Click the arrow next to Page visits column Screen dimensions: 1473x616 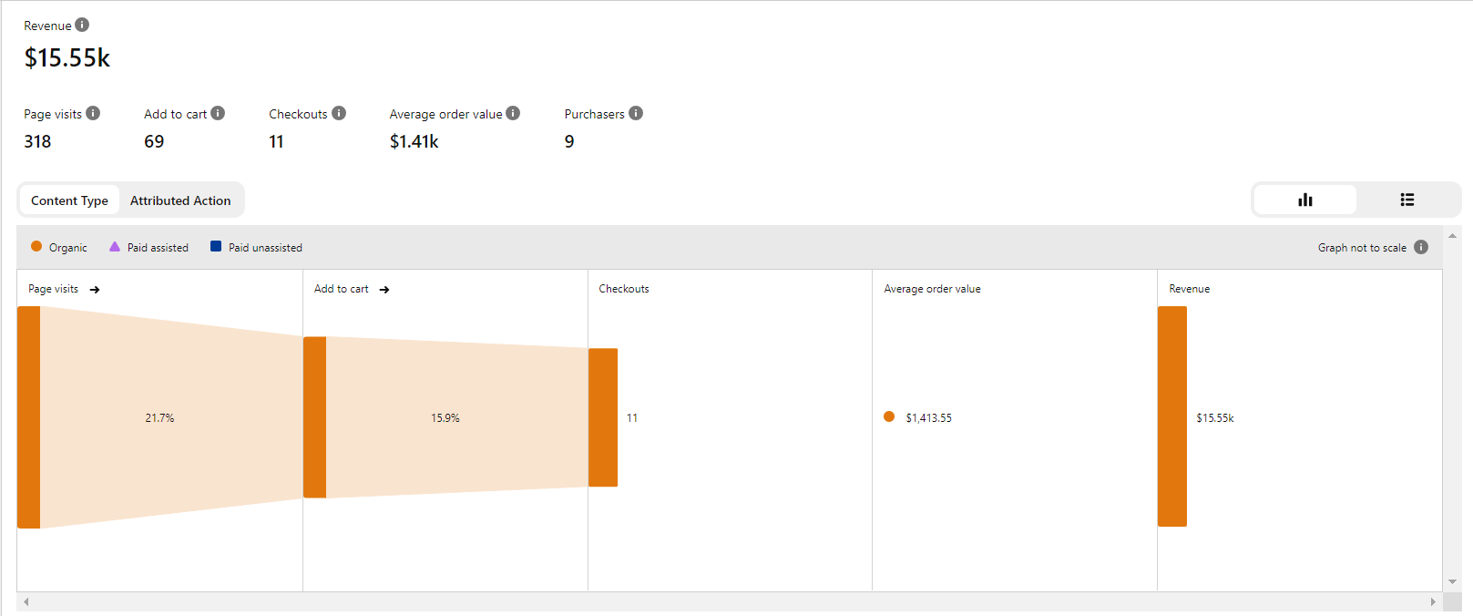click(95, 290)
